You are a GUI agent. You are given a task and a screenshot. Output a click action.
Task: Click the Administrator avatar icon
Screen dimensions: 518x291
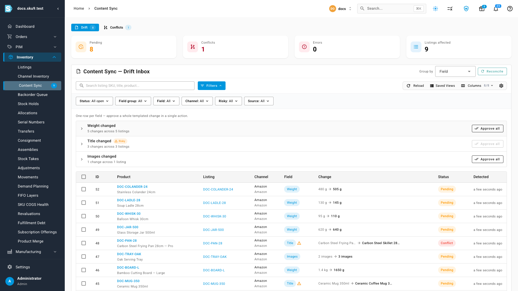(x=10, y=281)
